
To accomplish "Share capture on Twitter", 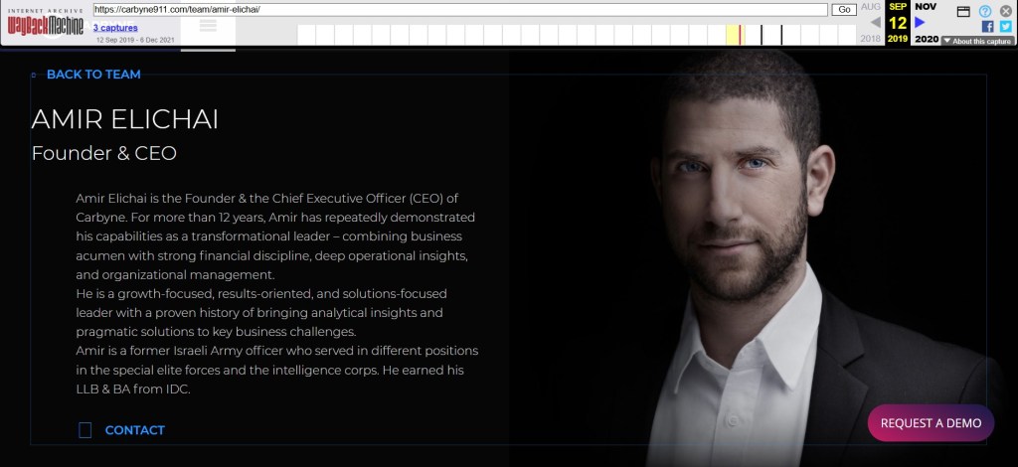I will point(1005,27).
